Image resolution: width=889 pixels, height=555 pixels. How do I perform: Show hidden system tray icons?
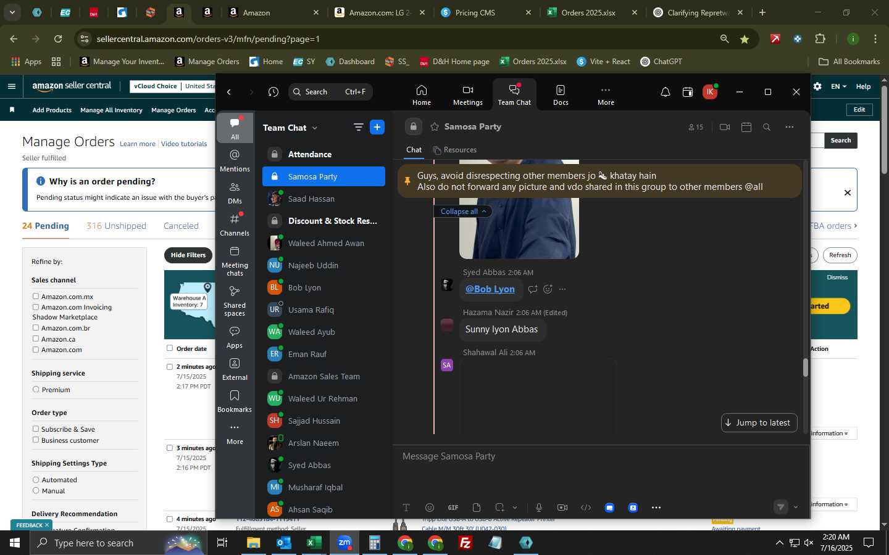[779, 543]
